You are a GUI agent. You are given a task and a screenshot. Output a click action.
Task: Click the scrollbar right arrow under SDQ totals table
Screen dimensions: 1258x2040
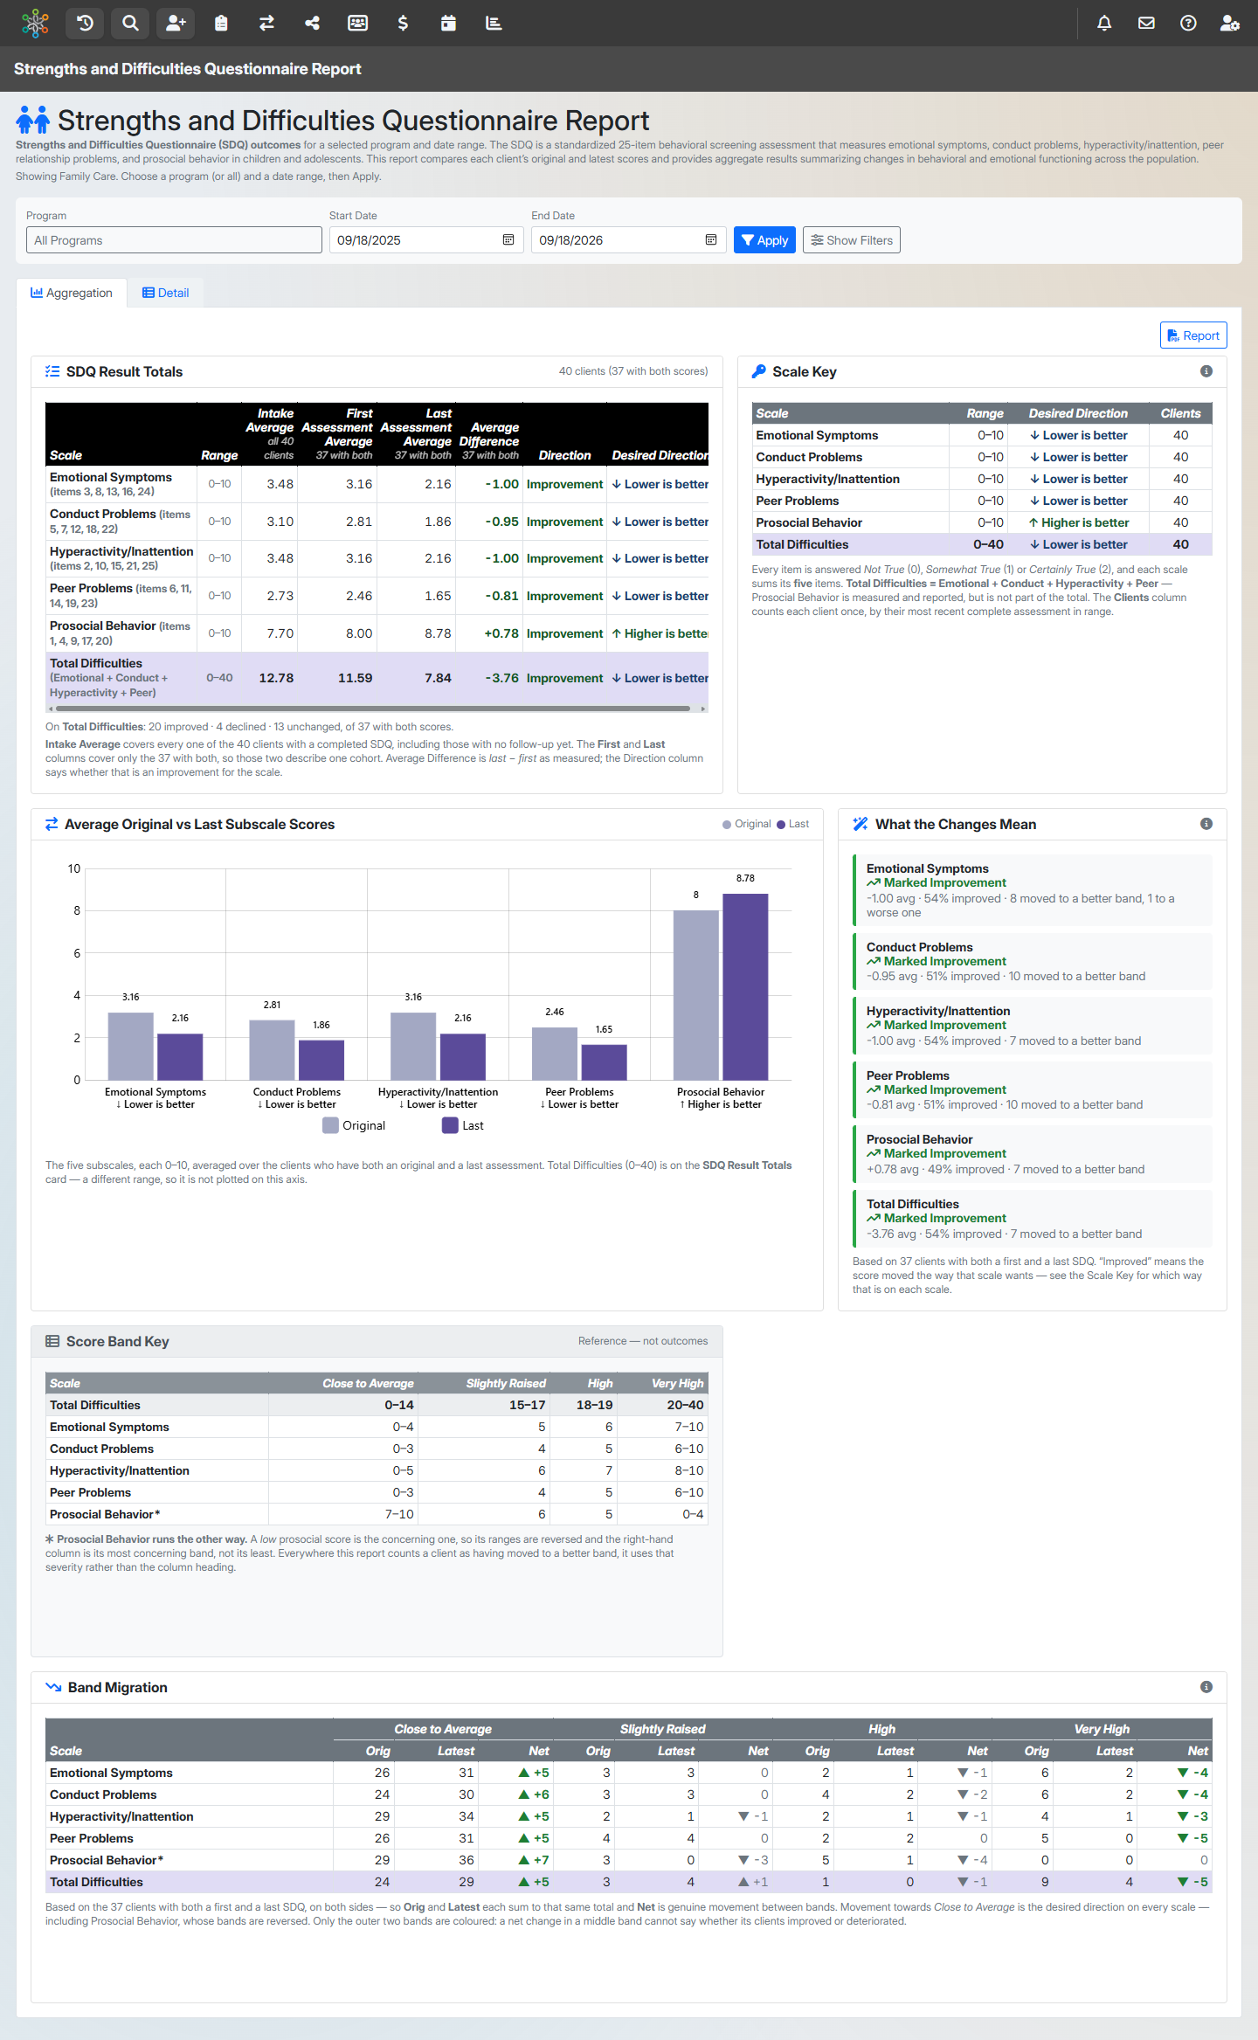tap(704, 709)
